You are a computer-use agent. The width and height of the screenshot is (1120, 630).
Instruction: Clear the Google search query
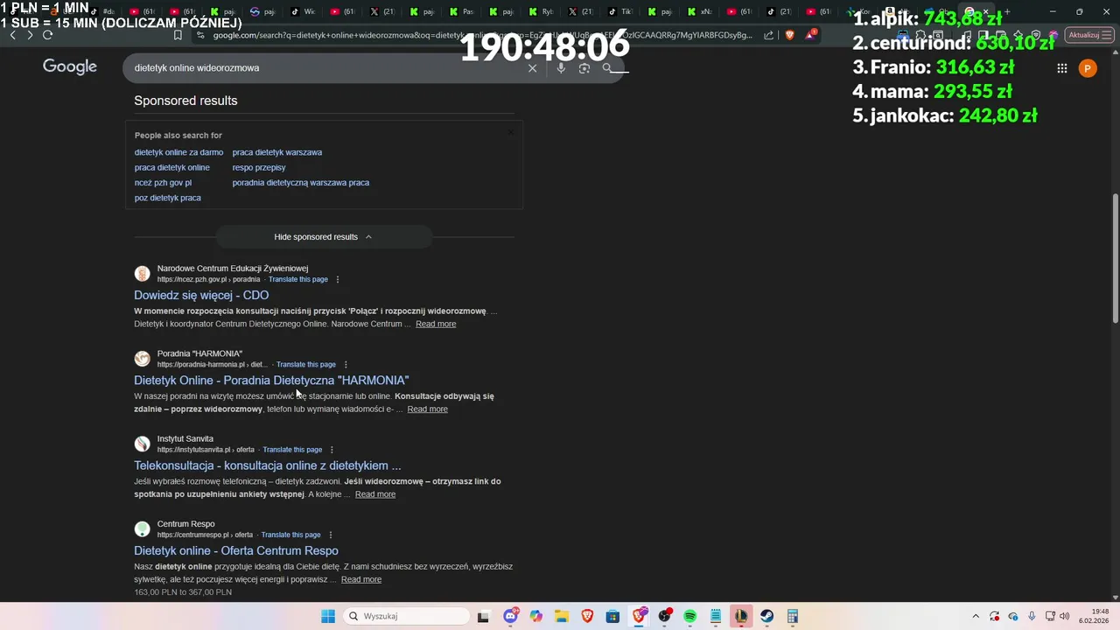pos(532,68)
